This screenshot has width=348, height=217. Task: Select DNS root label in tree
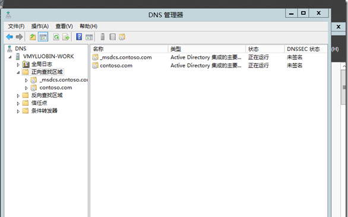coord(21,49)
